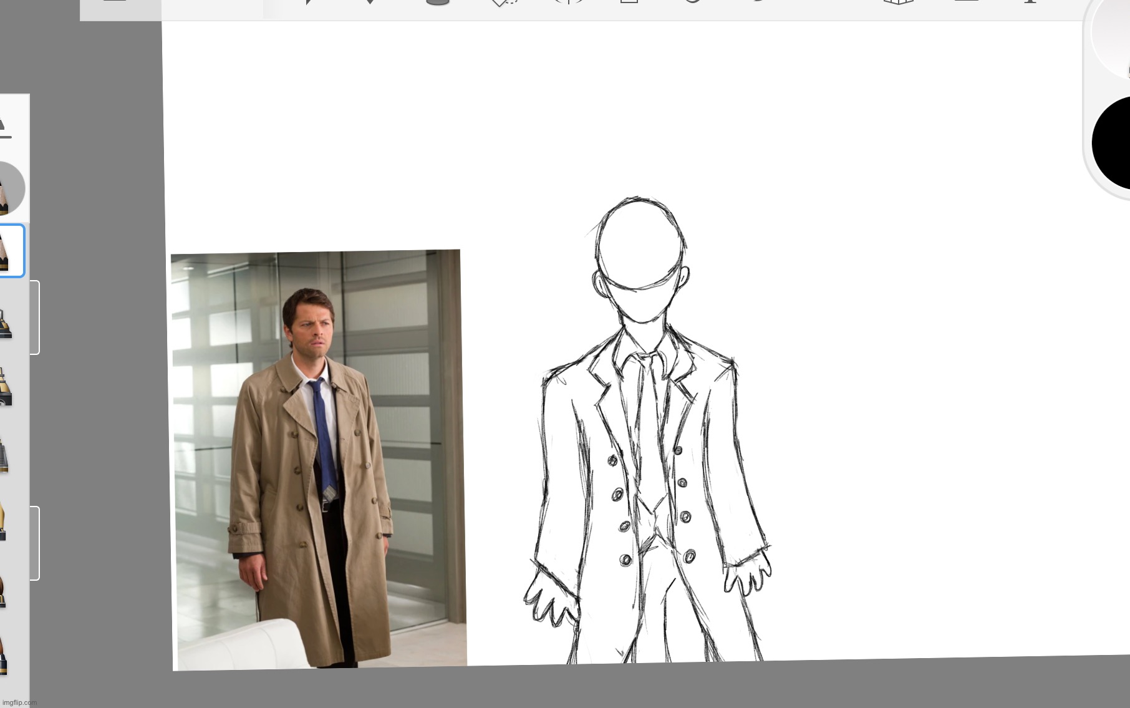Choose the cylinder-shaped fill tool in toolbar
Image resolution: width=1130 pixels, height=708 pixels.
click(437, 2)
